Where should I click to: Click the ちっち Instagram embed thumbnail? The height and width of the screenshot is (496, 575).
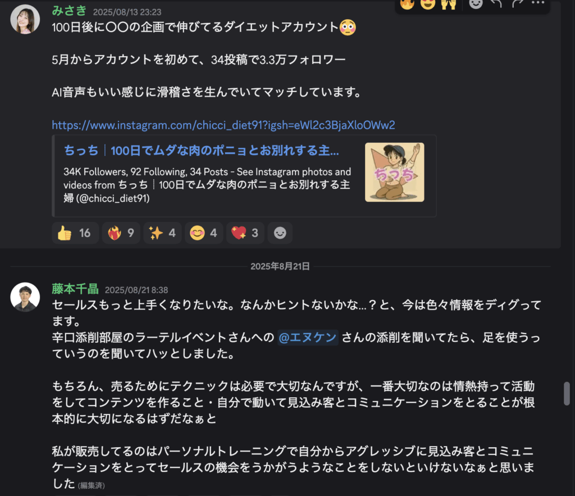pos(395,172)
